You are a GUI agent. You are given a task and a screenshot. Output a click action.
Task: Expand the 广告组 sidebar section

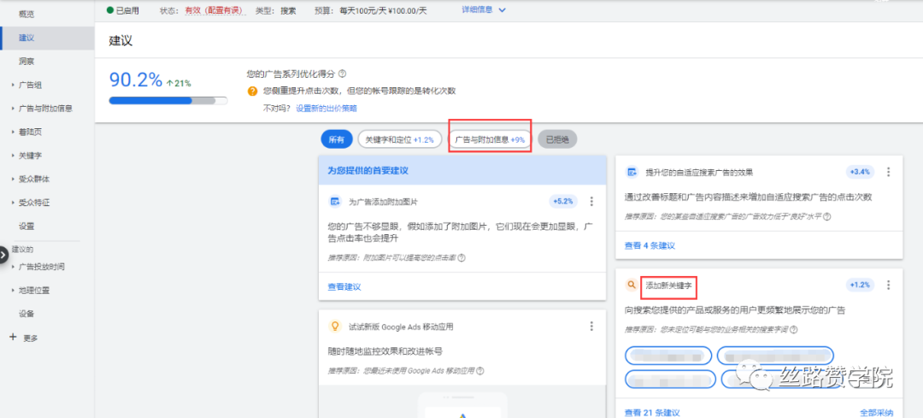[30, 85]
